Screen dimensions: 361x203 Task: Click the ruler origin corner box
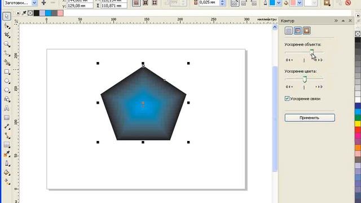16,21
